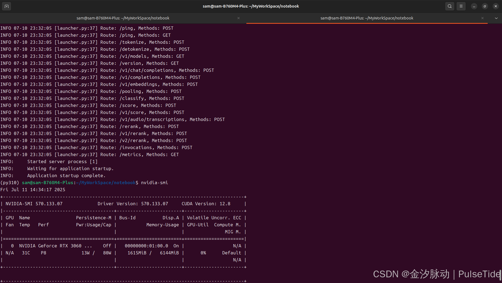Click the 'Persistence-M' column header
This screenshot has height=283, width=502.
pos(94,218)
